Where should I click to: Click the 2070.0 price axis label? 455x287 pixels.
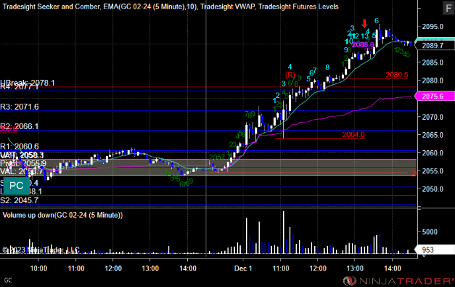[x=433, y=117]
